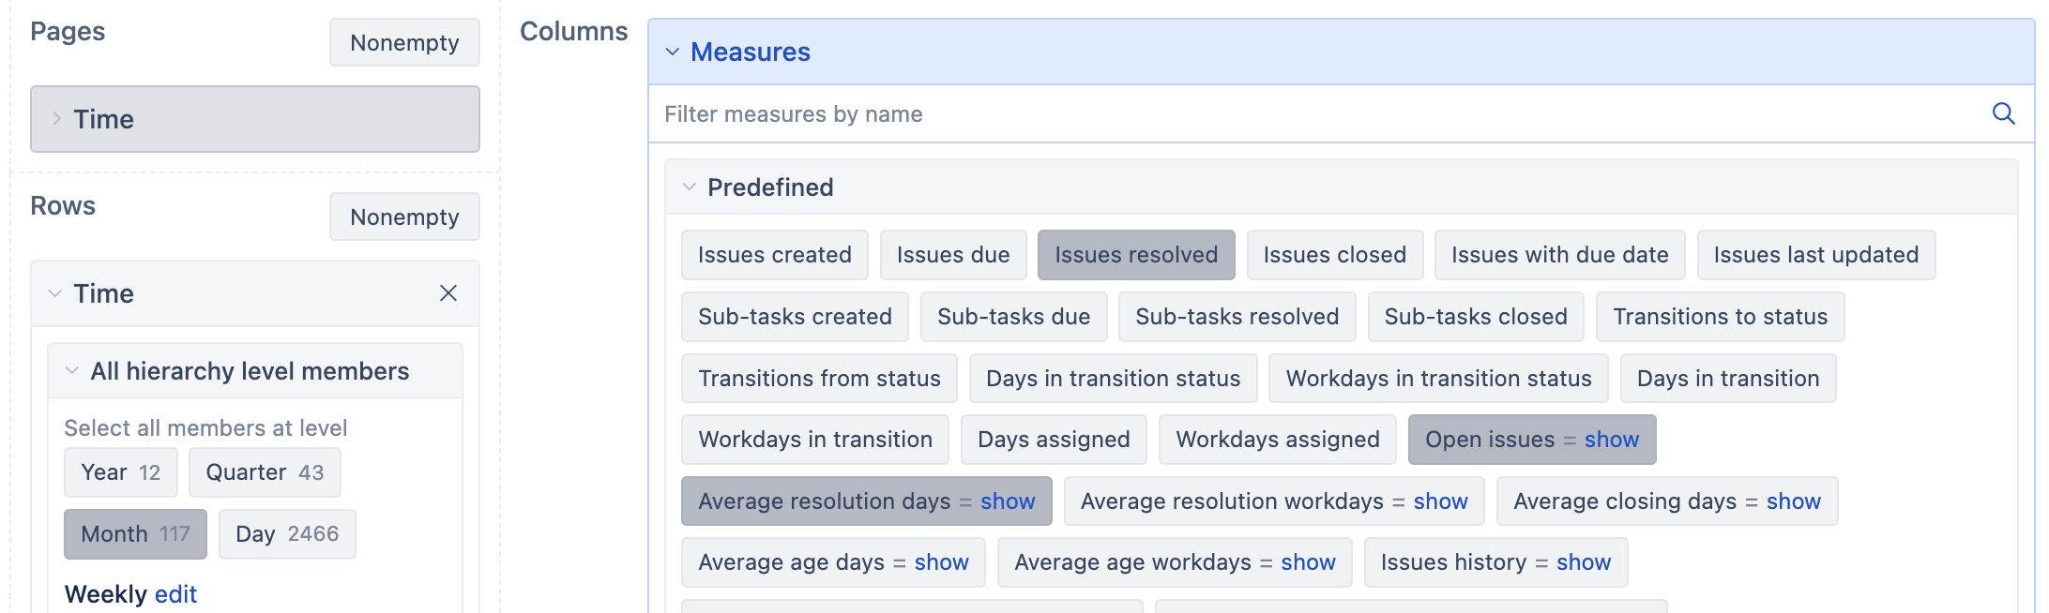Screen dimensions: 2049x613
Task: Collapse All hierarchy level members
Action: [71, 371]
